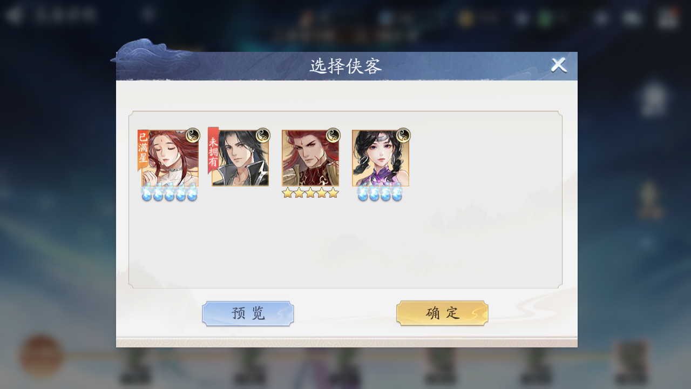Click the four blue stars under braided-hair hero
This screenshot has width=691, height=389.
click(380, 194)
